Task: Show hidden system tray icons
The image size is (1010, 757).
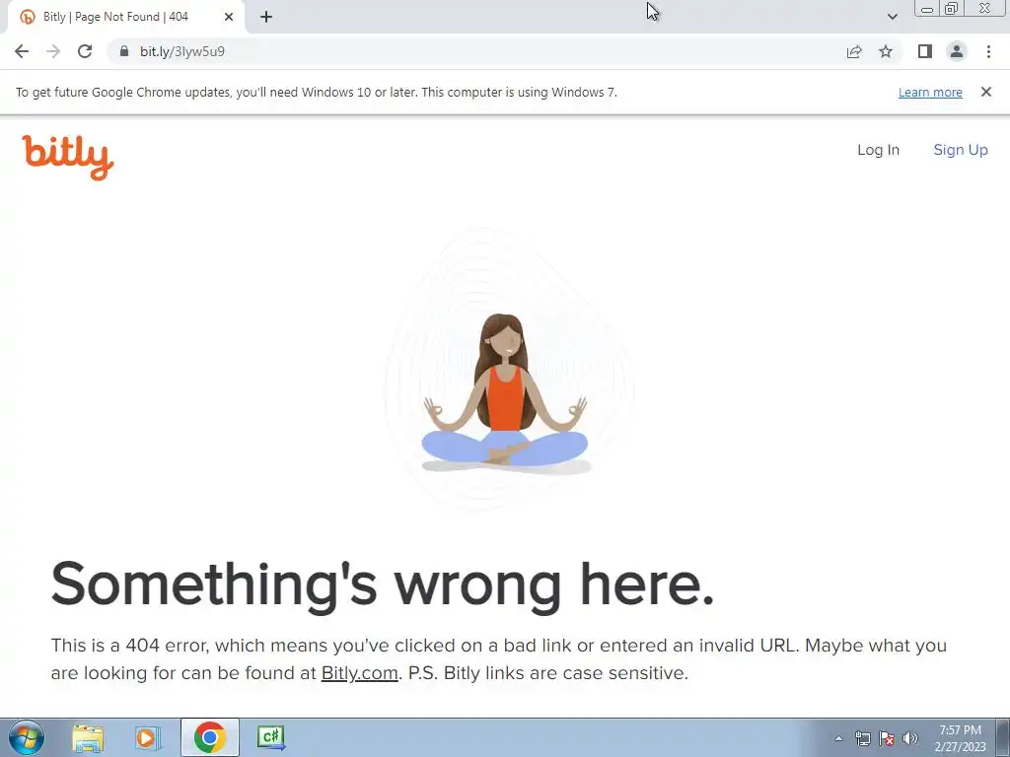Action: (x=838, y=738)
